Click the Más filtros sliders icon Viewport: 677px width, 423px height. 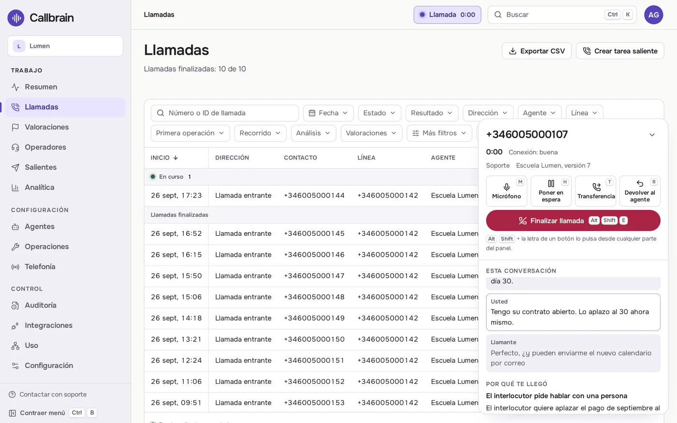tap(415, 133)
